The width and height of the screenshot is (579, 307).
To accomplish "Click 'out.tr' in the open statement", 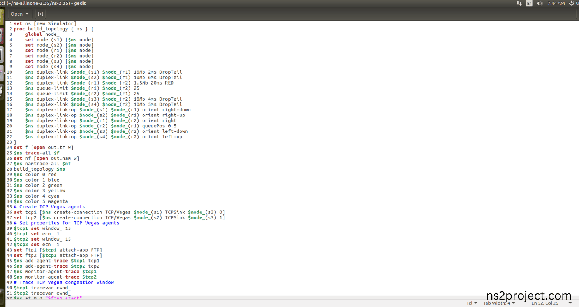I will 56,147.
